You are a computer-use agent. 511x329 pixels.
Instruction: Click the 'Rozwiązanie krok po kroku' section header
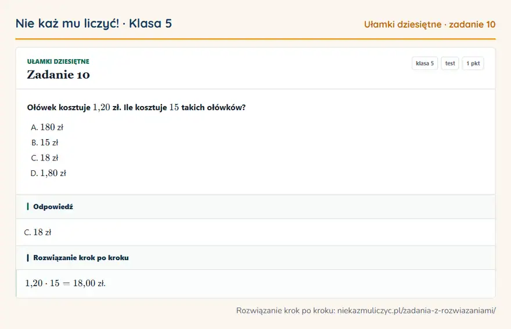click(x=255, y=258)
